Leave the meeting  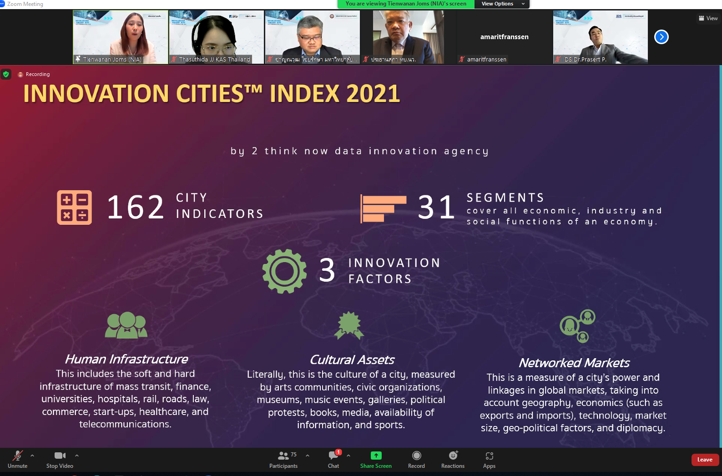pyautogui.click(x=705, y=460)
